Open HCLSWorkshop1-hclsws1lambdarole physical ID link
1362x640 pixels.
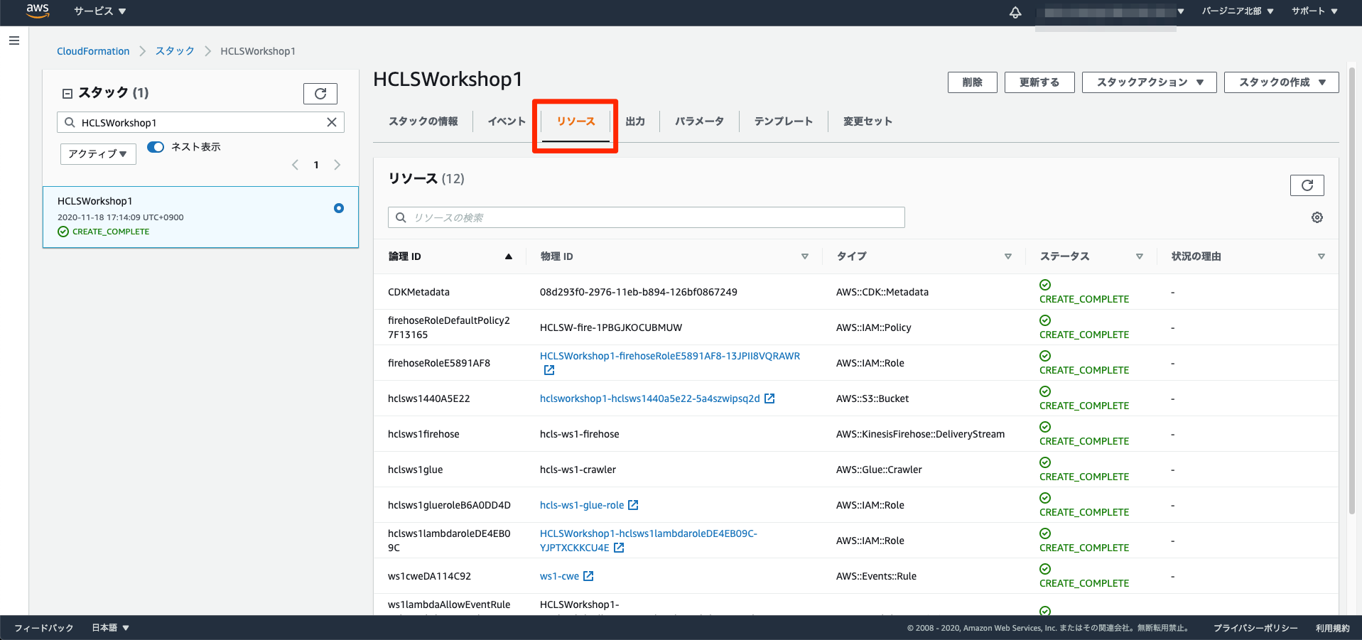tap(649, 541)
